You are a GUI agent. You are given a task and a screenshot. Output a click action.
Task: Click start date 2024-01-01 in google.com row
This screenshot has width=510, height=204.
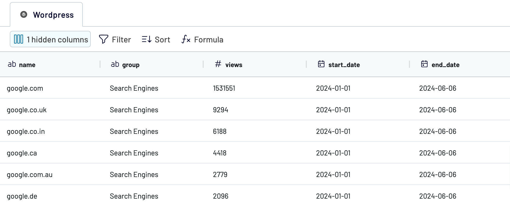[x=333, y=88]
